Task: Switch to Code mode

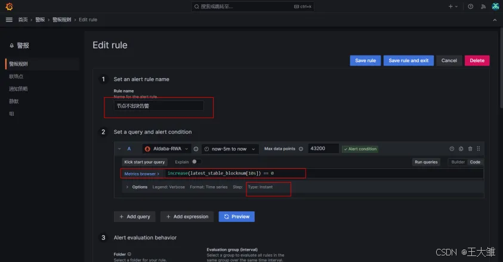Action: click(x=475, y=162)
